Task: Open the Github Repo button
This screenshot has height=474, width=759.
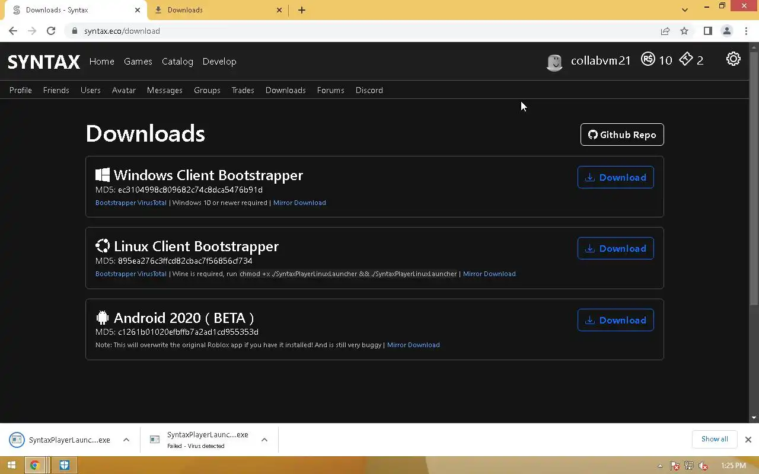Action: [x=622, y=134]
